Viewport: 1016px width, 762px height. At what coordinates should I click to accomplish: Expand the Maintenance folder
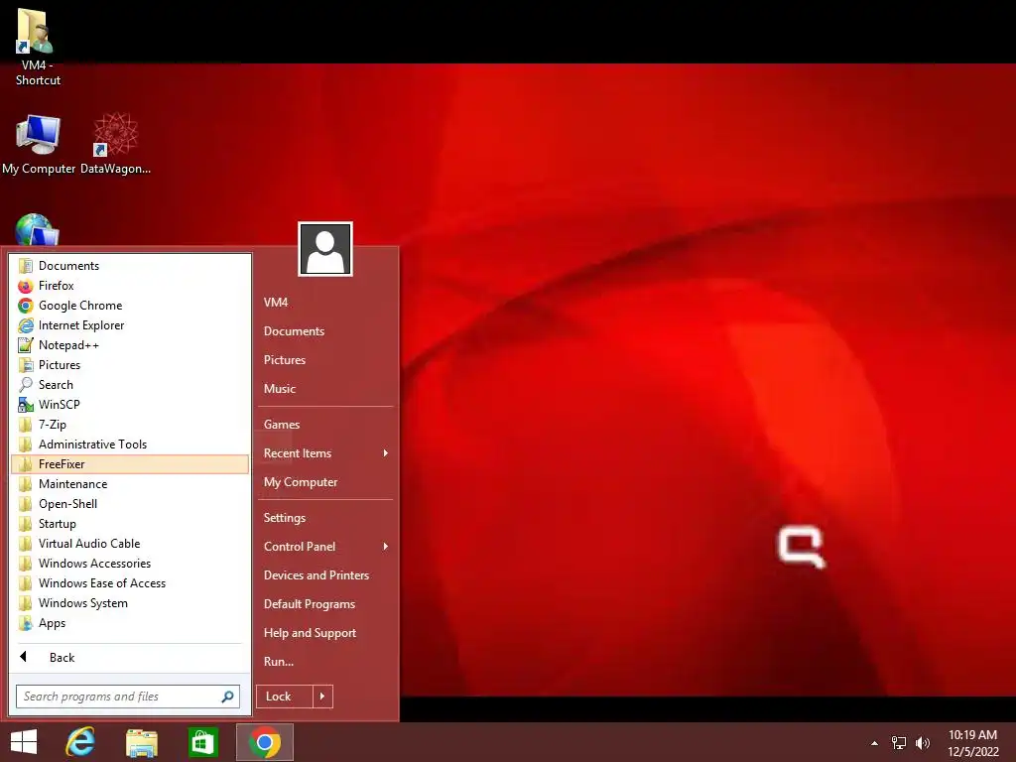click(x=130, y=484)
